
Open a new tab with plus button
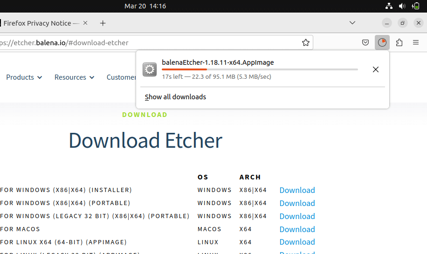coord(103,23)
